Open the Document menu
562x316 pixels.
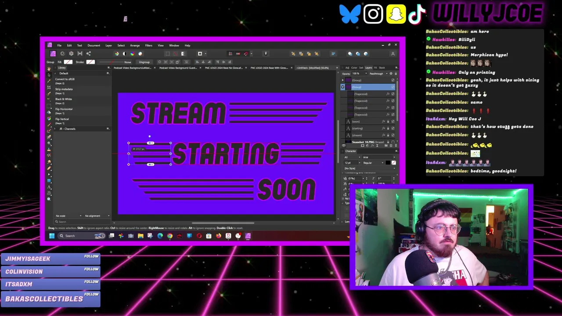click(x=94, y=45)
